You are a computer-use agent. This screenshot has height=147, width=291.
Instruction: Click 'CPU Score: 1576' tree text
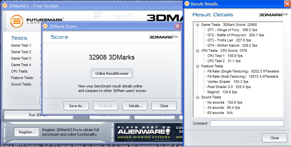(x=234, y=51)
